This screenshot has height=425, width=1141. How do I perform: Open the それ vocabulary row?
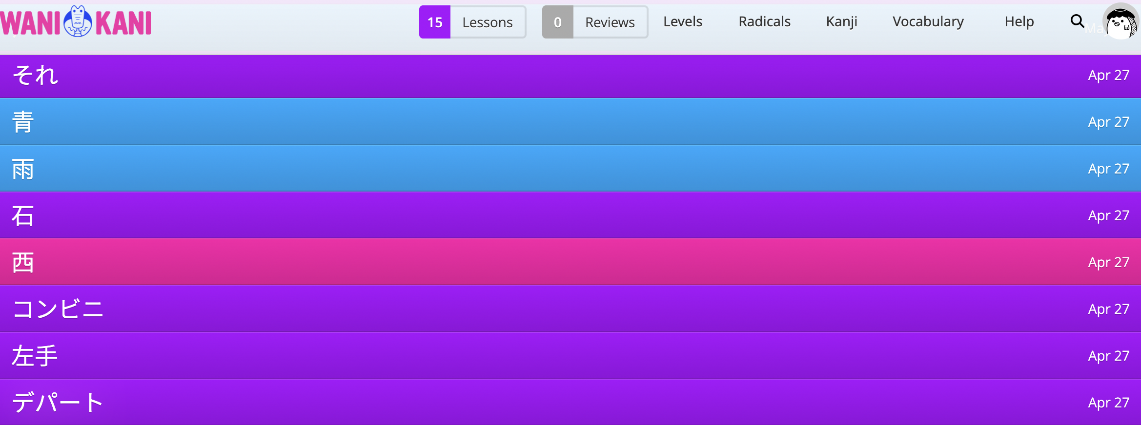[570, 76]
